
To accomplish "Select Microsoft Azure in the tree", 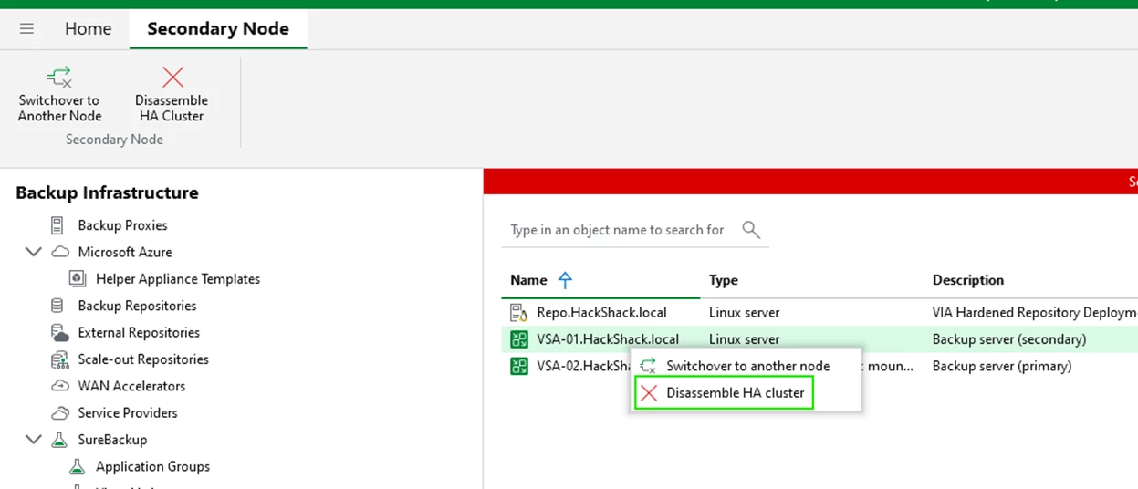I will [x=125, y=252].
